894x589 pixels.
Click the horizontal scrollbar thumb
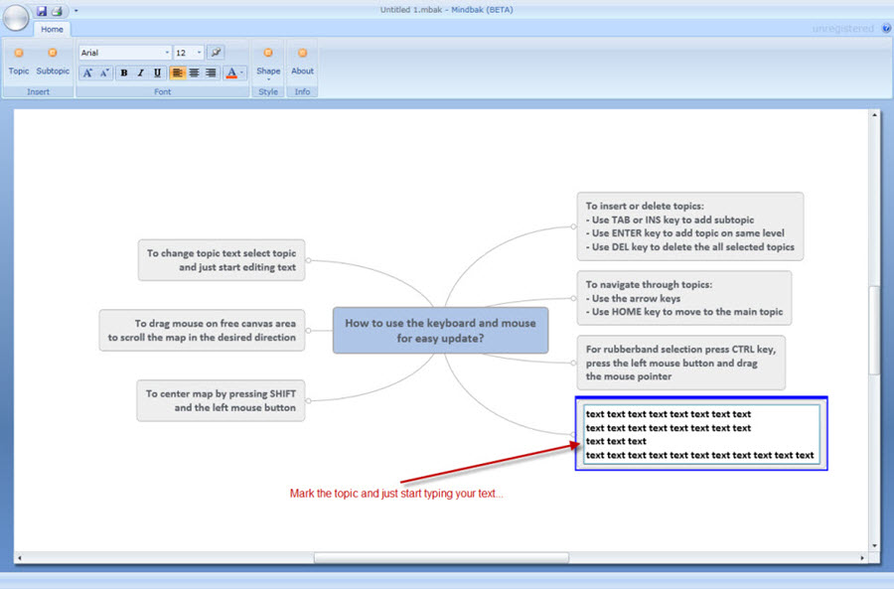pos(441,558)
